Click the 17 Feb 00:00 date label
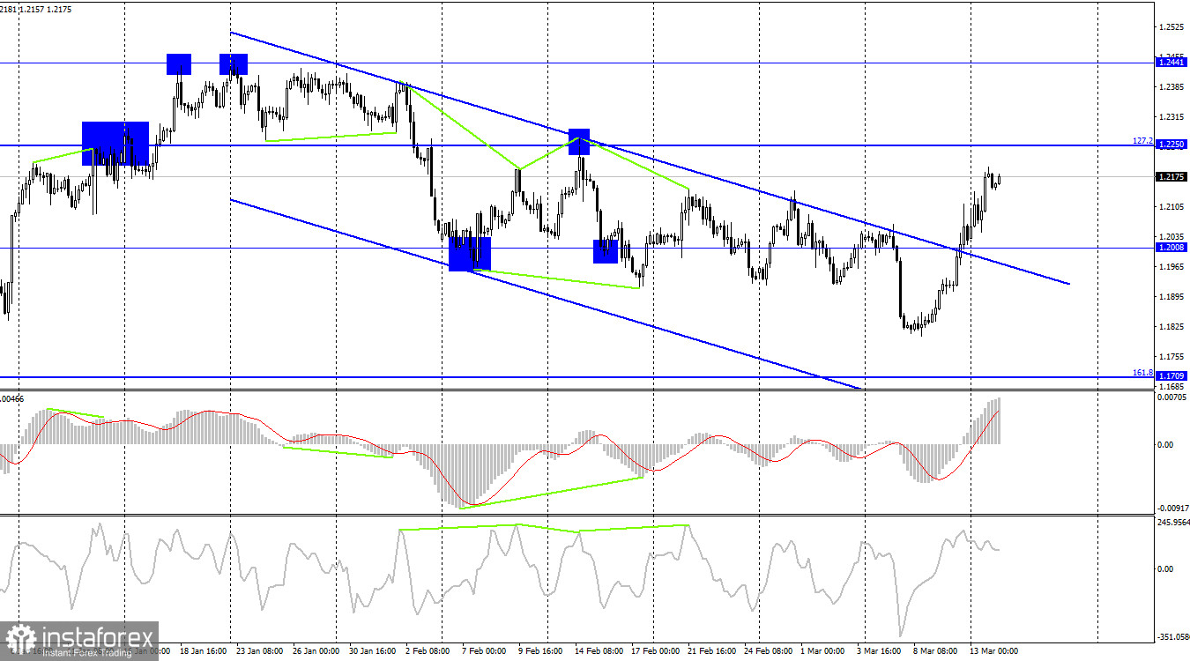 [656, 651]
